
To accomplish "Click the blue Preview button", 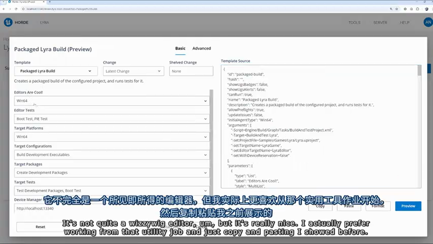I will coord(408,206).
